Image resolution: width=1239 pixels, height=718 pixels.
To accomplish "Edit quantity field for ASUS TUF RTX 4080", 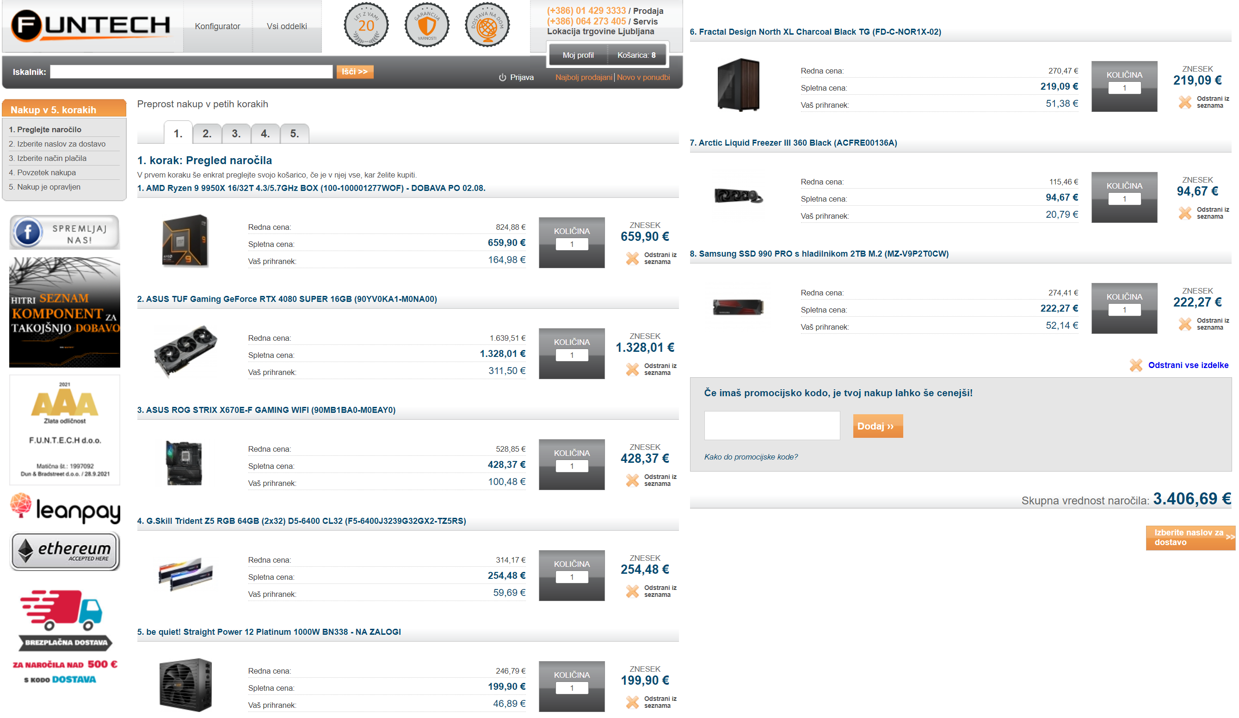I will point(572,356).
